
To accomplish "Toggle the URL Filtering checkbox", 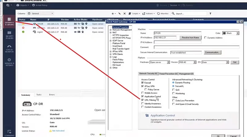I will [143, 100].
